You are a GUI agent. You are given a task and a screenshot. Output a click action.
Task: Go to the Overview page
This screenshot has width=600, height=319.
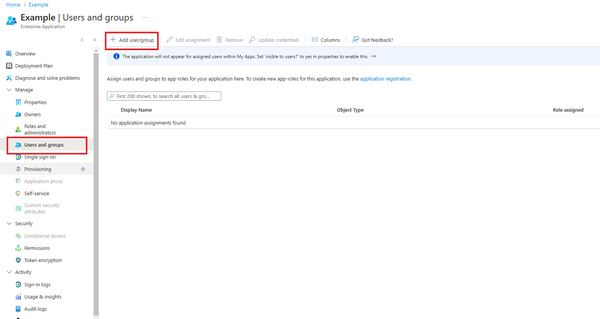(25, 54)
